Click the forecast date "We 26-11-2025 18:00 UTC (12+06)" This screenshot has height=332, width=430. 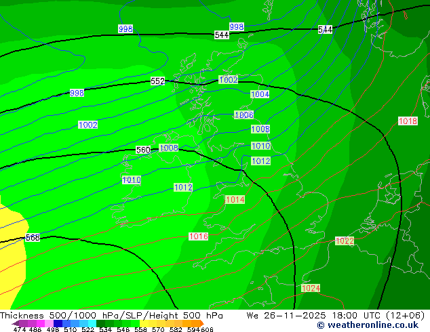(x=336, y=316)
